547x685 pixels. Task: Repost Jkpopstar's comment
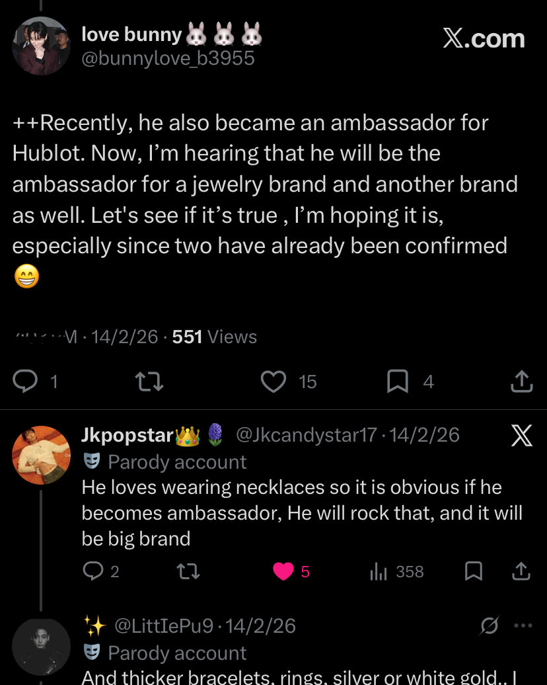(x=188, y=571)
